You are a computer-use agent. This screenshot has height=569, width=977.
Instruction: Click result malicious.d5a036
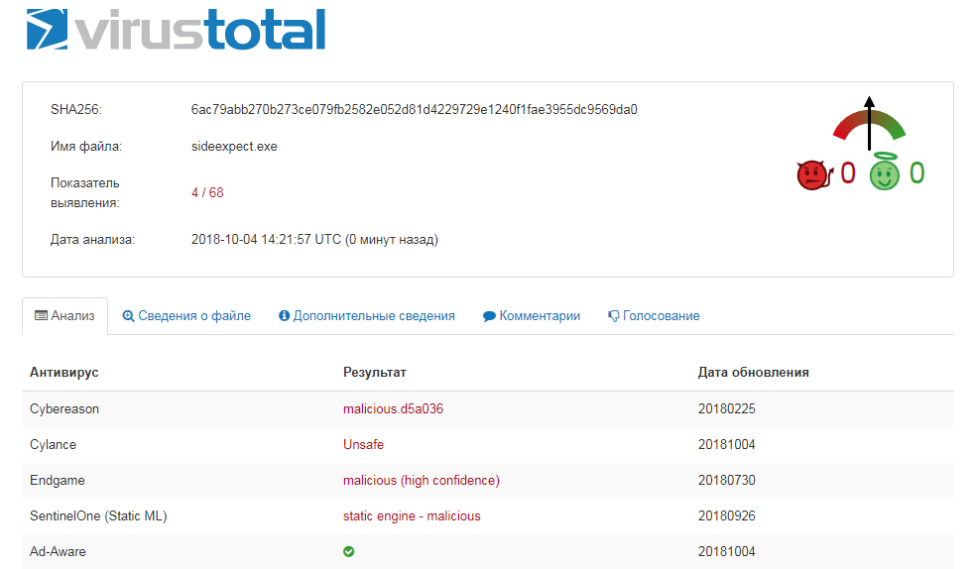tap(393, 409)
